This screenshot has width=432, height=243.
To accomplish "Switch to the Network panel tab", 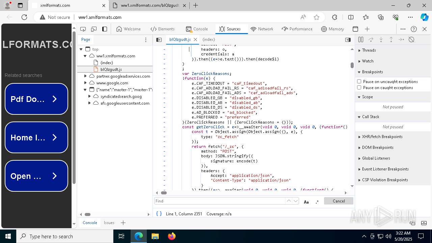I will coord(262,29).
